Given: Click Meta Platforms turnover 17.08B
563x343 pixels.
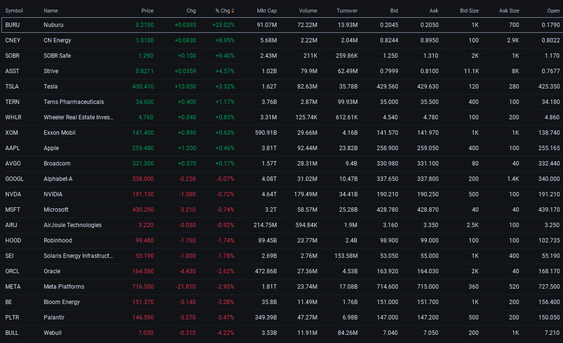Looking at the screenshot, I should (x=348, y=287).
